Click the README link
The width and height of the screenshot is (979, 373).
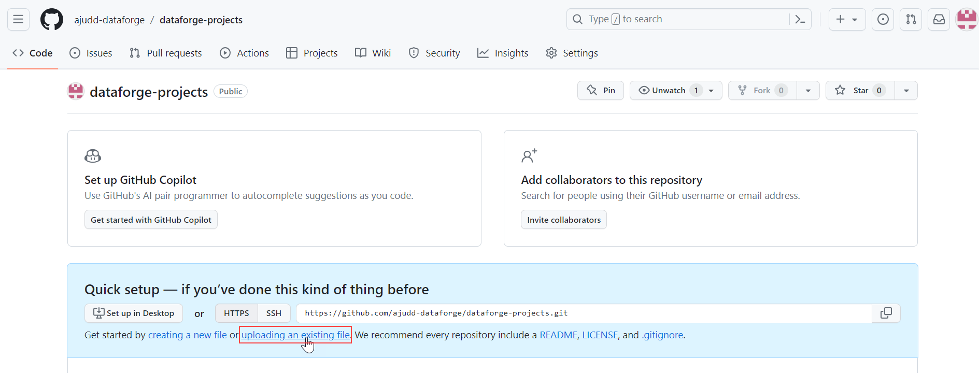pyautogui.click(x=558, y=335)
